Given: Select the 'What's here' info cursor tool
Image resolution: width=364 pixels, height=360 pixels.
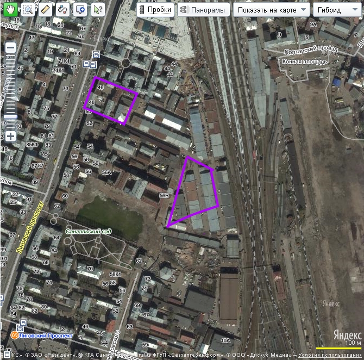Looking at the screenshot, I should click(x=97, y=9).
